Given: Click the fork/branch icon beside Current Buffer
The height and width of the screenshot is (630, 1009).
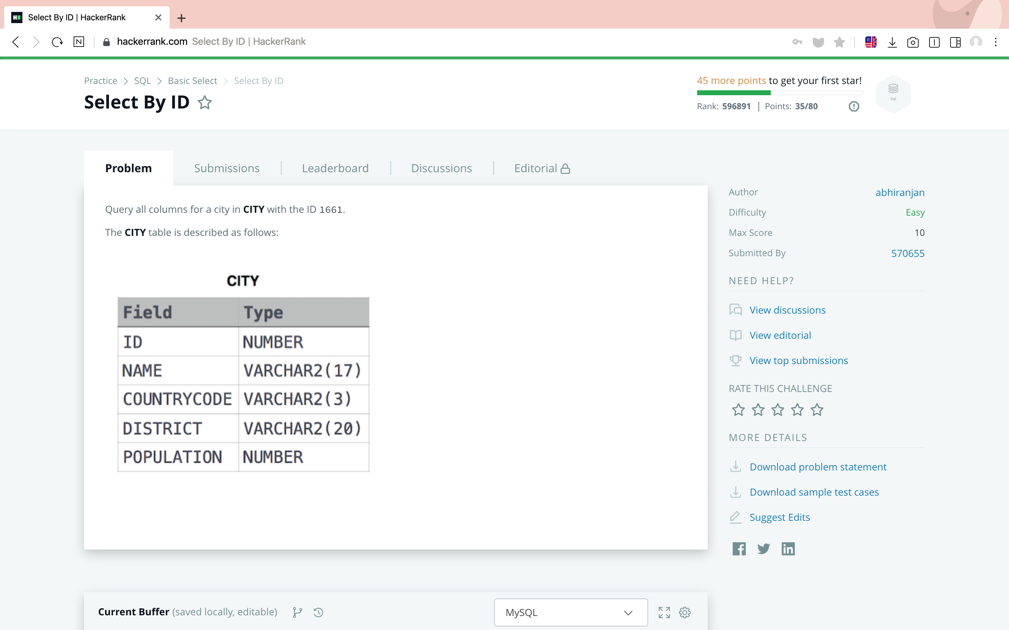Looking at the screenshot, I should pyautogui.click(x=297, y=612).
